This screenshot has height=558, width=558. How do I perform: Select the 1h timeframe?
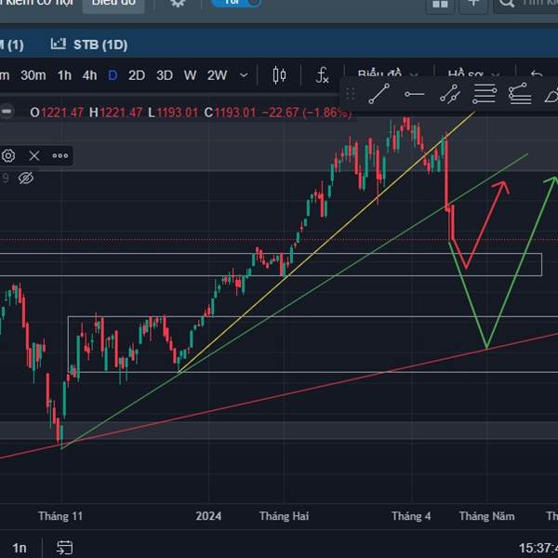64,75
